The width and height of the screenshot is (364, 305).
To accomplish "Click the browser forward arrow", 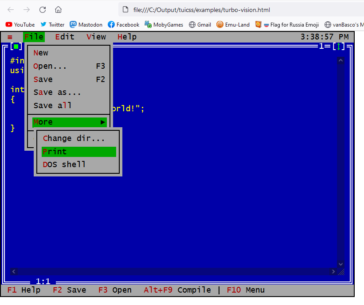I will click(x=27, y=10).
